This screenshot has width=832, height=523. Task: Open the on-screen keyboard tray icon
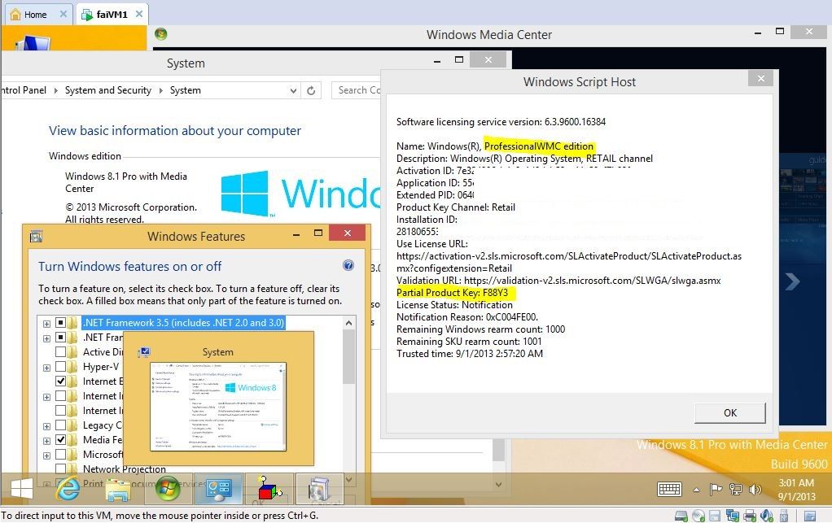(x=670, y=489)
